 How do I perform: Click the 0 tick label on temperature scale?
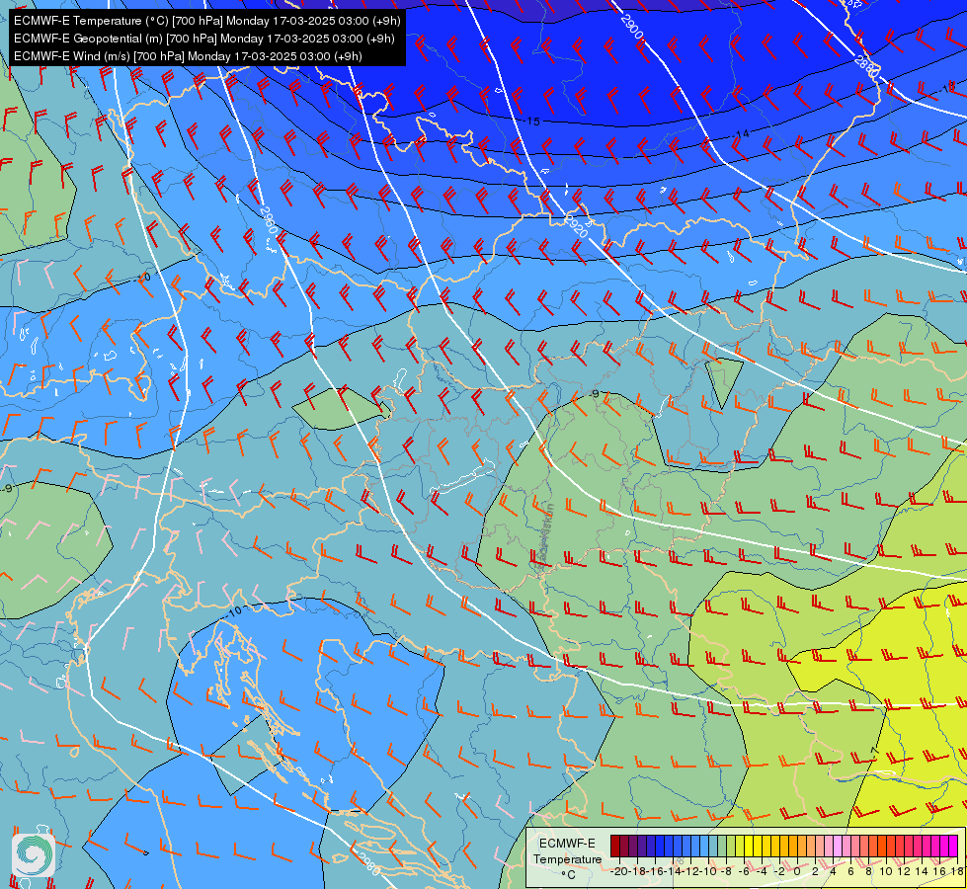click(797, 871)
